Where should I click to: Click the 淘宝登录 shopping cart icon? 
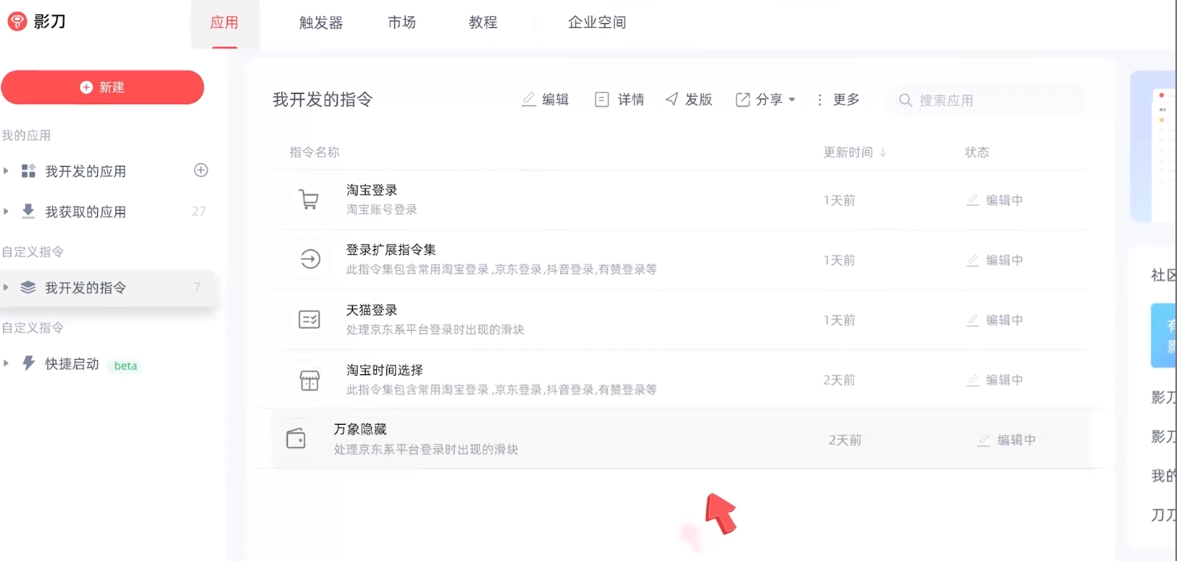click(309, 200)
